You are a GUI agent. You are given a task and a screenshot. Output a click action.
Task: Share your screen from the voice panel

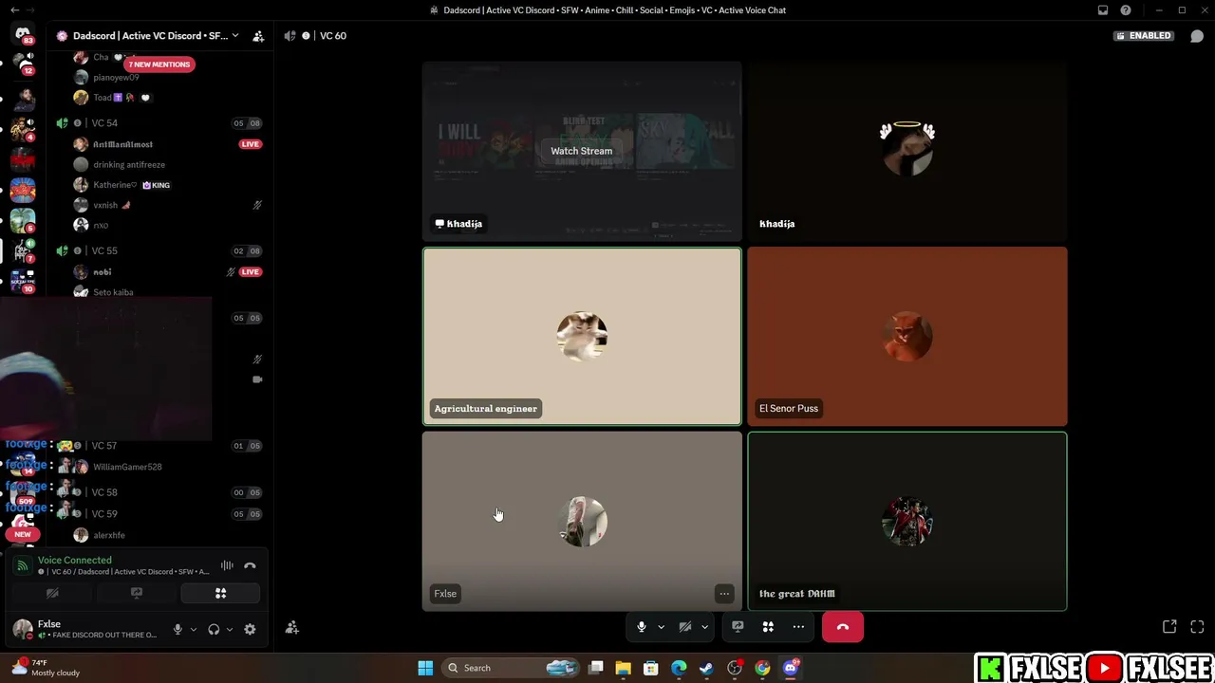pyautogui.click(x=137, y=594)
